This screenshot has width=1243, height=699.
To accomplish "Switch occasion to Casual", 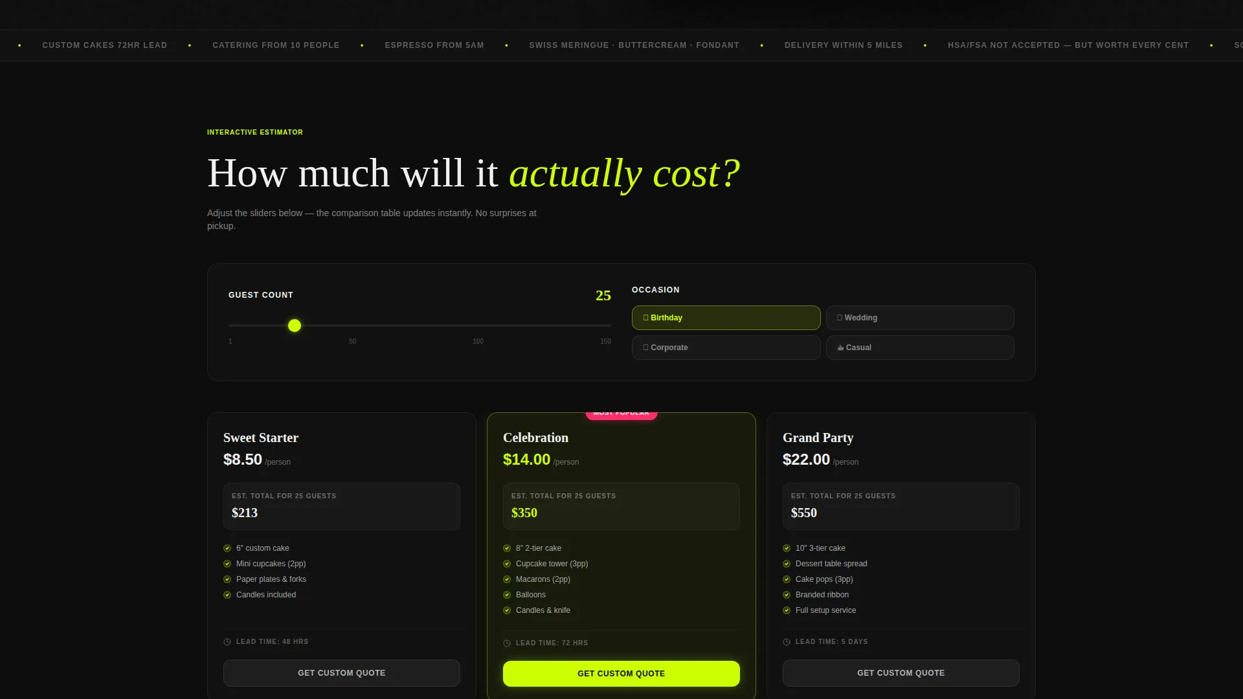I will [x=920, y=348].
